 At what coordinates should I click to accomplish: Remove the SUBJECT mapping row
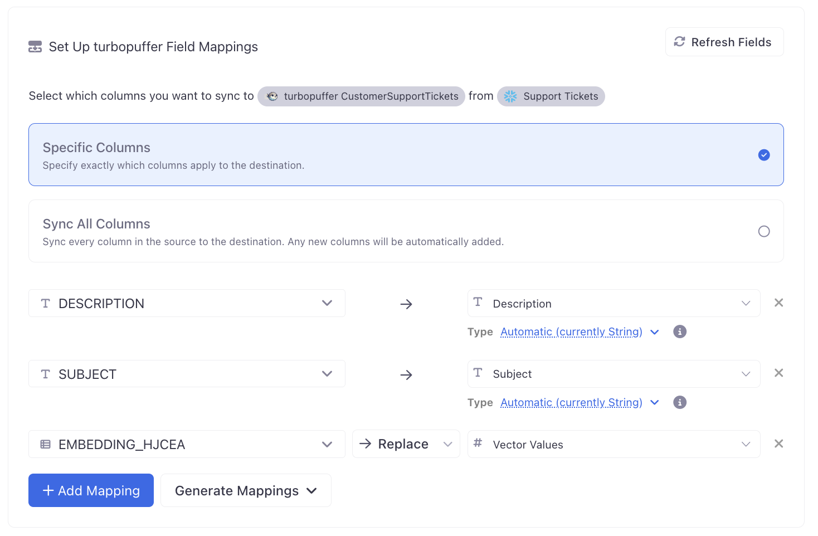(x=778, y=373)
